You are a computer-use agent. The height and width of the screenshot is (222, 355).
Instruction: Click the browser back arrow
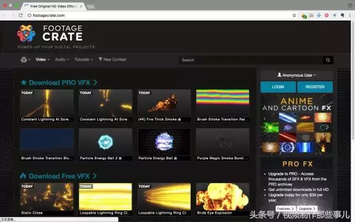coord(5,15)
